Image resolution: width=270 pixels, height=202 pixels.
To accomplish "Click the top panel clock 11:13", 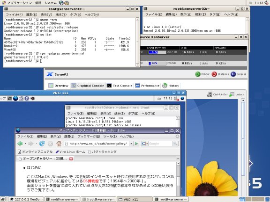I will pos(259,3).
